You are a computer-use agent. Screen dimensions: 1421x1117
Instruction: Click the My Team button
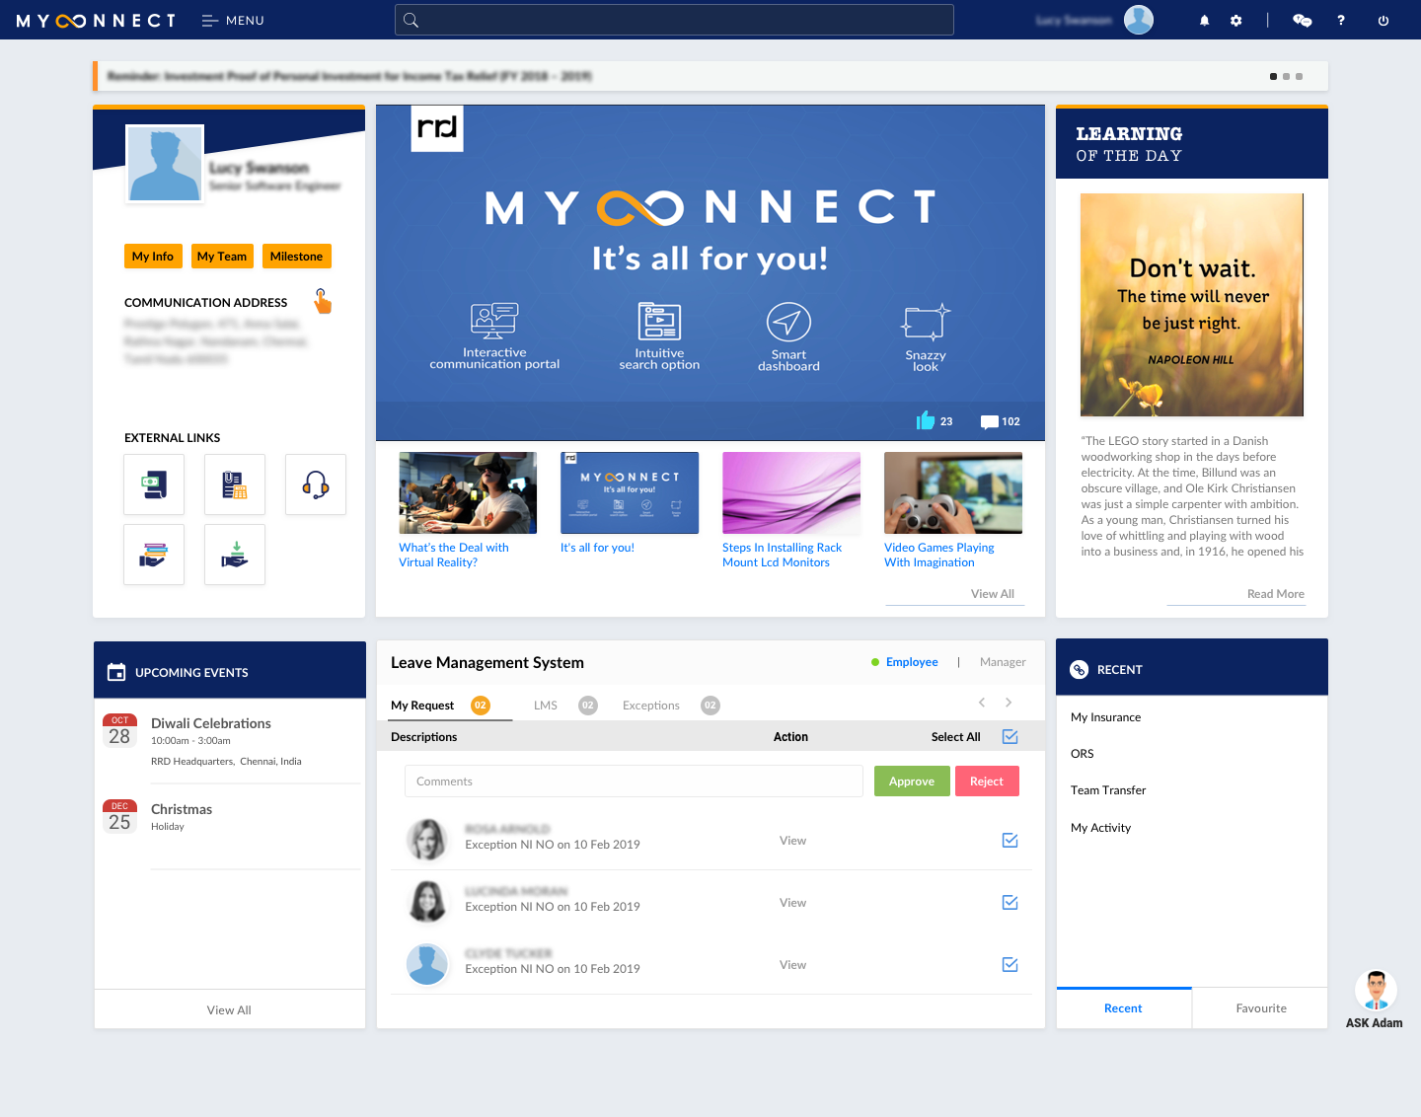coord(222,257)
